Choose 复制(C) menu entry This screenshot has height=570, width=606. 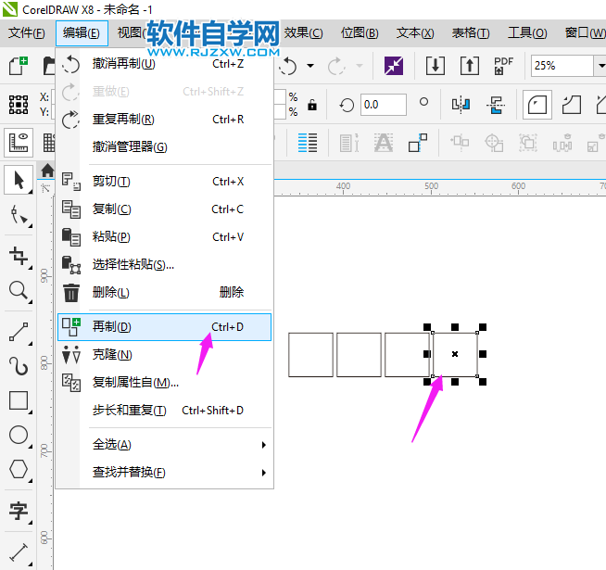click(165, 209)
